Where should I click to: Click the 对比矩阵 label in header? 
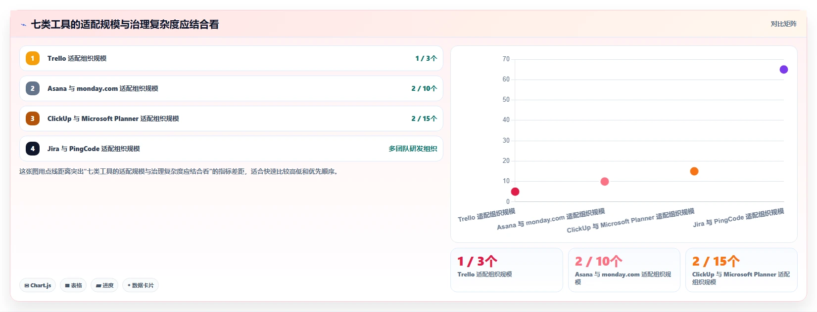click(x=783, y=24)
